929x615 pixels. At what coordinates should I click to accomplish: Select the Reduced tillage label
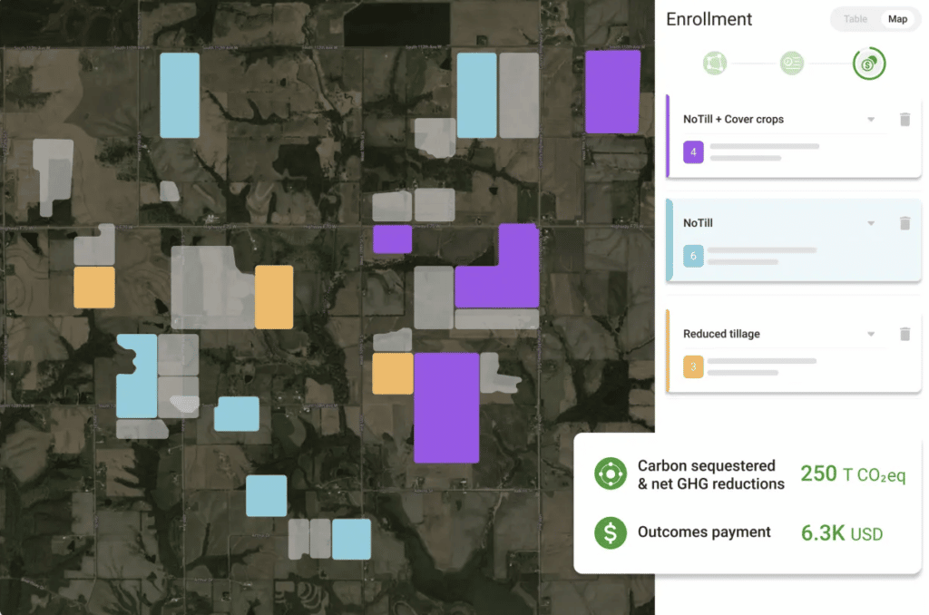721,334
